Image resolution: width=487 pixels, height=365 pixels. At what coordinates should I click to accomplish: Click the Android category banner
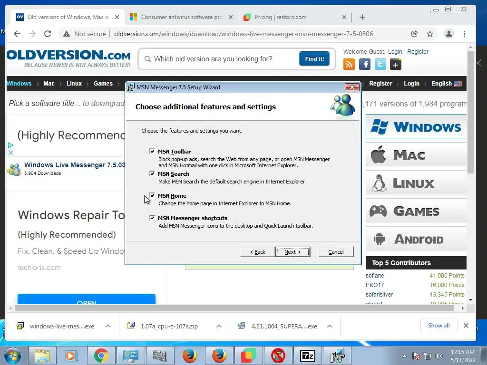pyautogui.click(x=416, y=239)
